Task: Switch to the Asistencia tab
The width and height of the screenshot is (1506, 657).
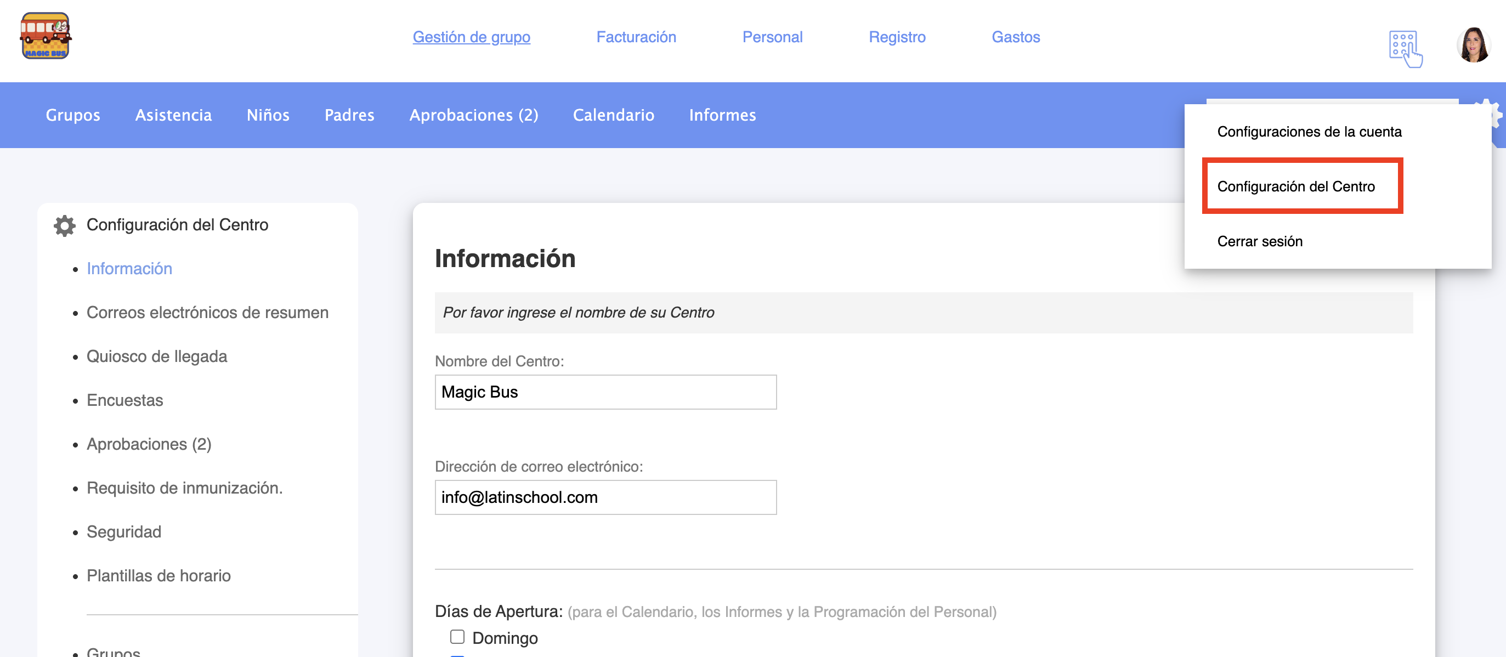Action: (x=173, y=115)
